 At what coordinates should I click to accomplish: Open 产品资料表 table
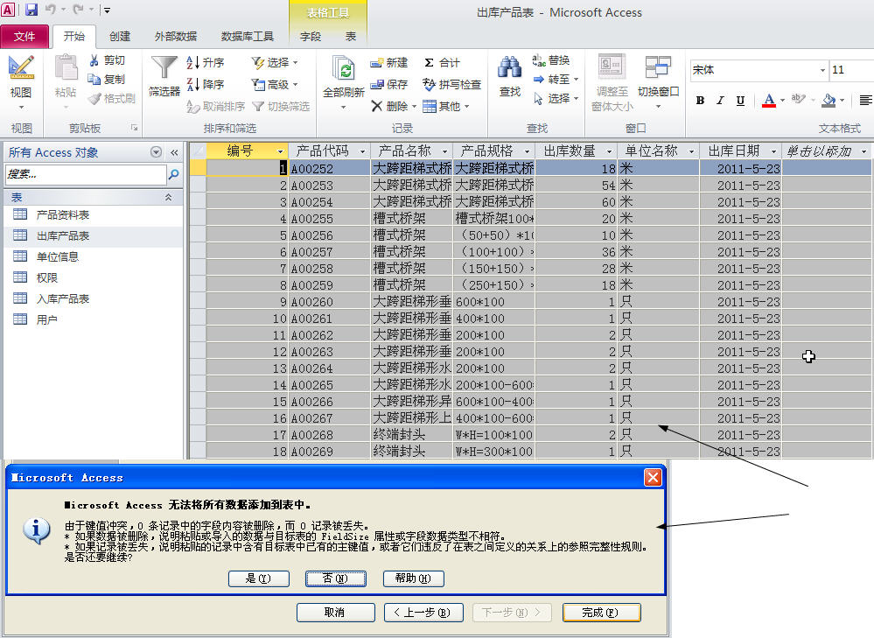[x=62, y=214]
